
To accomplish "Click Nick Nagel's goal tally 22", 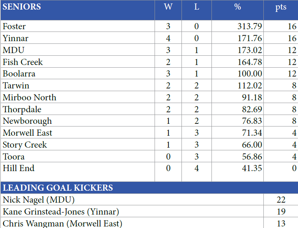I will click(x=281, y=200).
